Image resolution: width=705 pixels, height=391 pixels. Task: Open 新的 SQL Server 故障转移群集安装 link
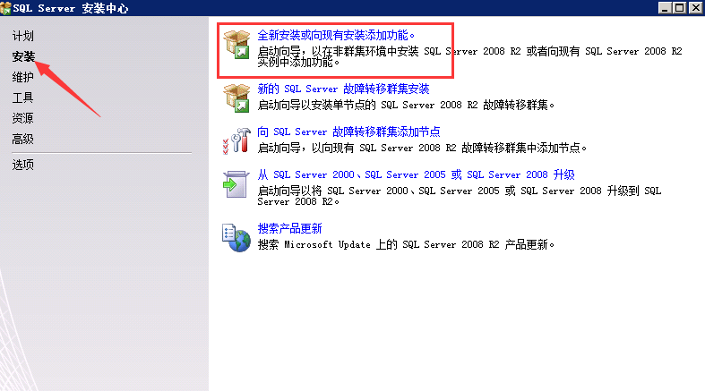click(x=343, y=89)
